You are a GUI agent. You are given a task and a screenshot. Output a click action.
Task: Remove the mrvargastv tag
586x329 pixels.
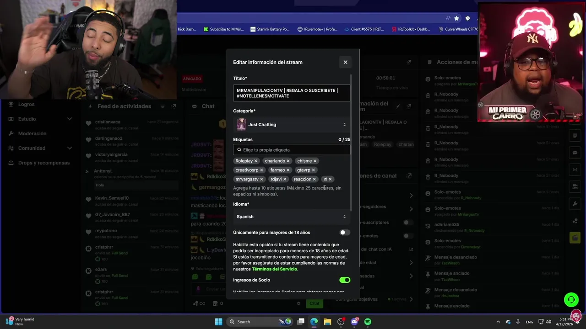(x=262, y=179)
